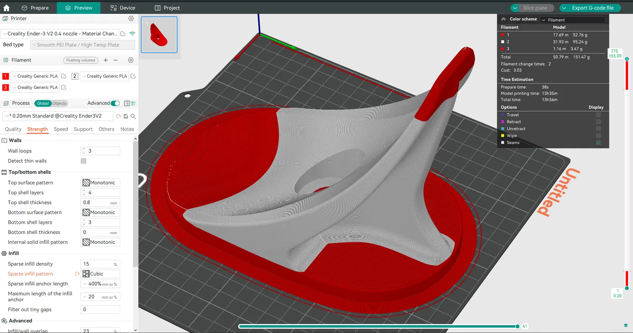
Task: Save the current process preset
Action: pyautogui.click(x=126, y=116)
